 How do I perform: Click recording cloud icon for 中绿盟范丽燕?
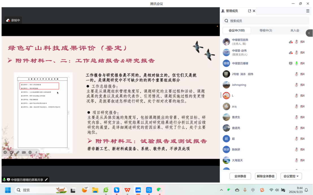[x=291, y=42]
